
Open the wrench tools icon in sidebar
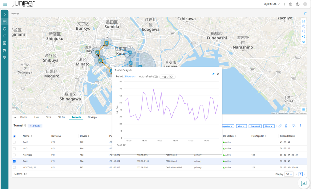[x=5, y=50]
